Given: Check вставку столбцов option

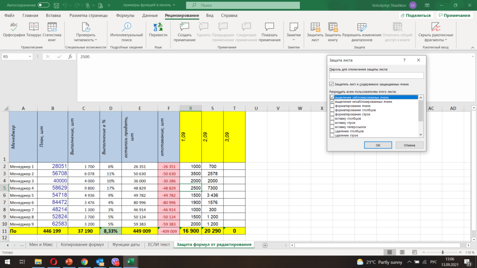Looking at the screenshot, I should tap(332, 119).
